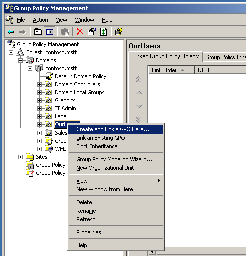The width and height of the screenshot is (246, 256).
Task: Expand the OurUsers OU node
Action: [39, 125]
